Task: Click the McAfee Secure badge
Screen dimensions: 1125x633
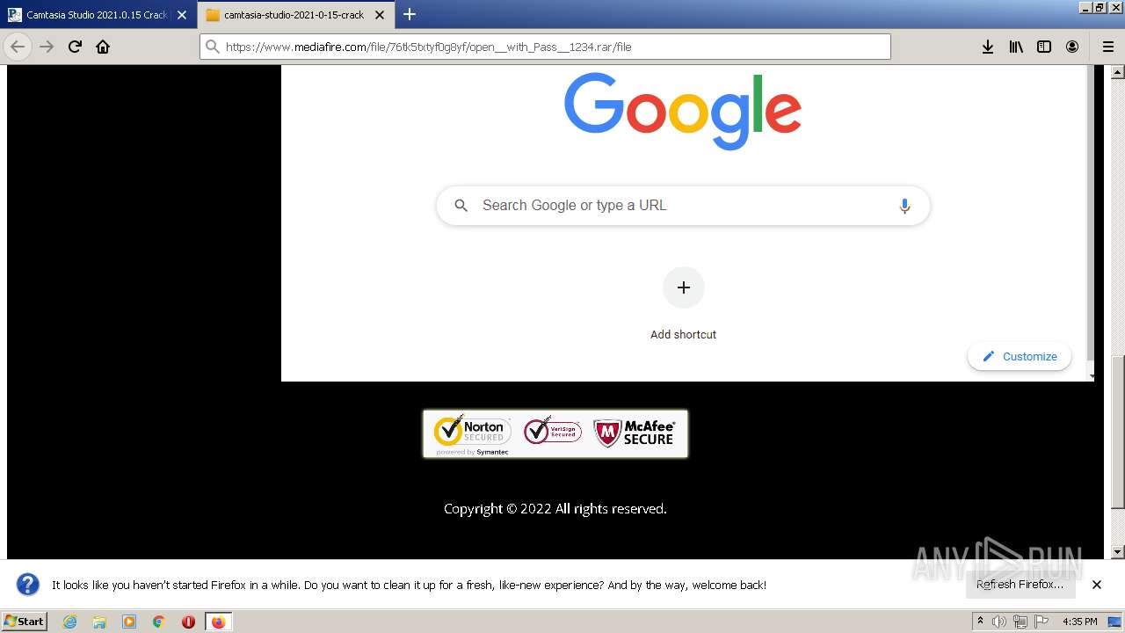Action: tap(635, 433)
